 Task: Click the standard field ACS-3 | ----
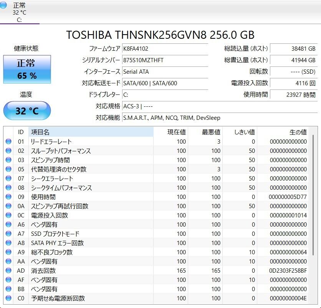coord(220,106)
